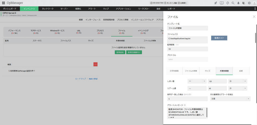Select the 変更 tab in panel

click(x=241, y=71)
